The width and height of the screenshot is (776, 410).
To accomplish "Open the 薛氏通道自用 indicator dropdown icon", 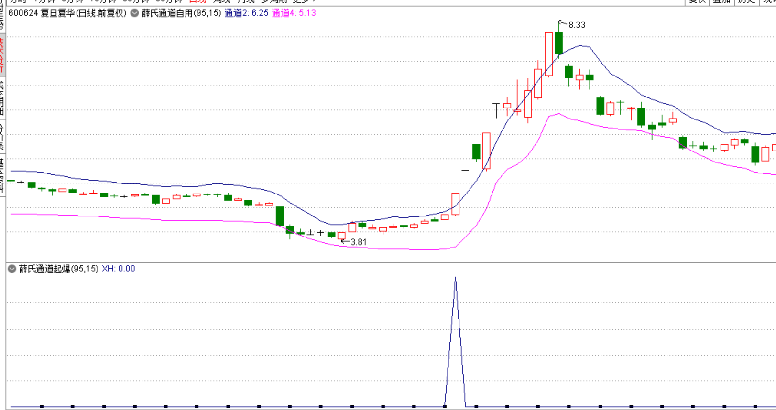I will coord(135,13).
